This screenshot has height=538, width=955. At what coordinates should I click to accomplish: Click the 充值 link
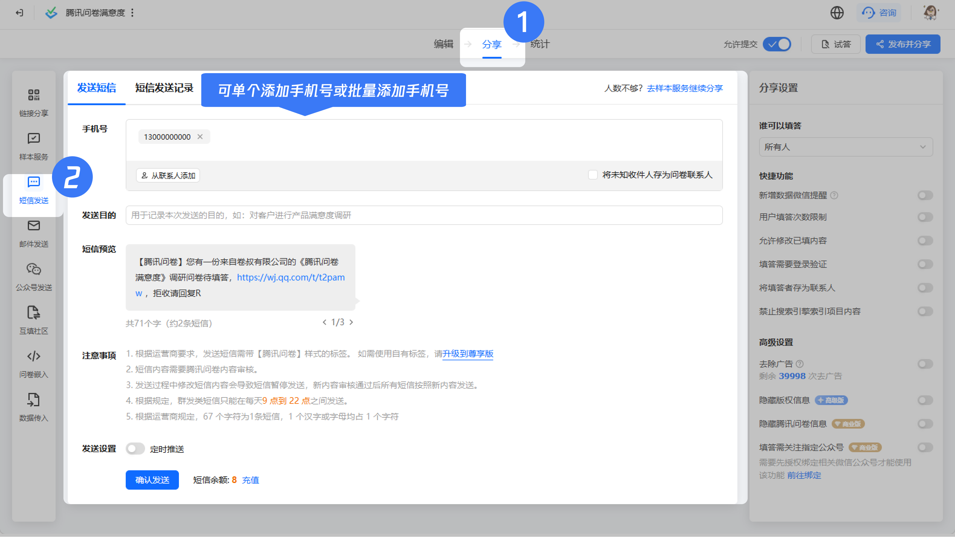pyautogui.click(x=250, y=480)
